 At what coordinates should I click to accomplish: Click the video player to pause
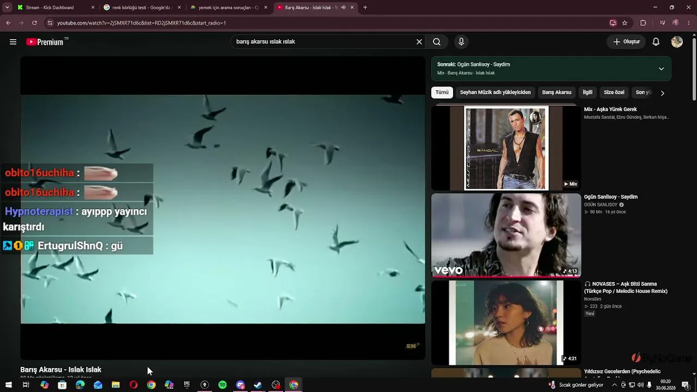(x=223, y=208)
